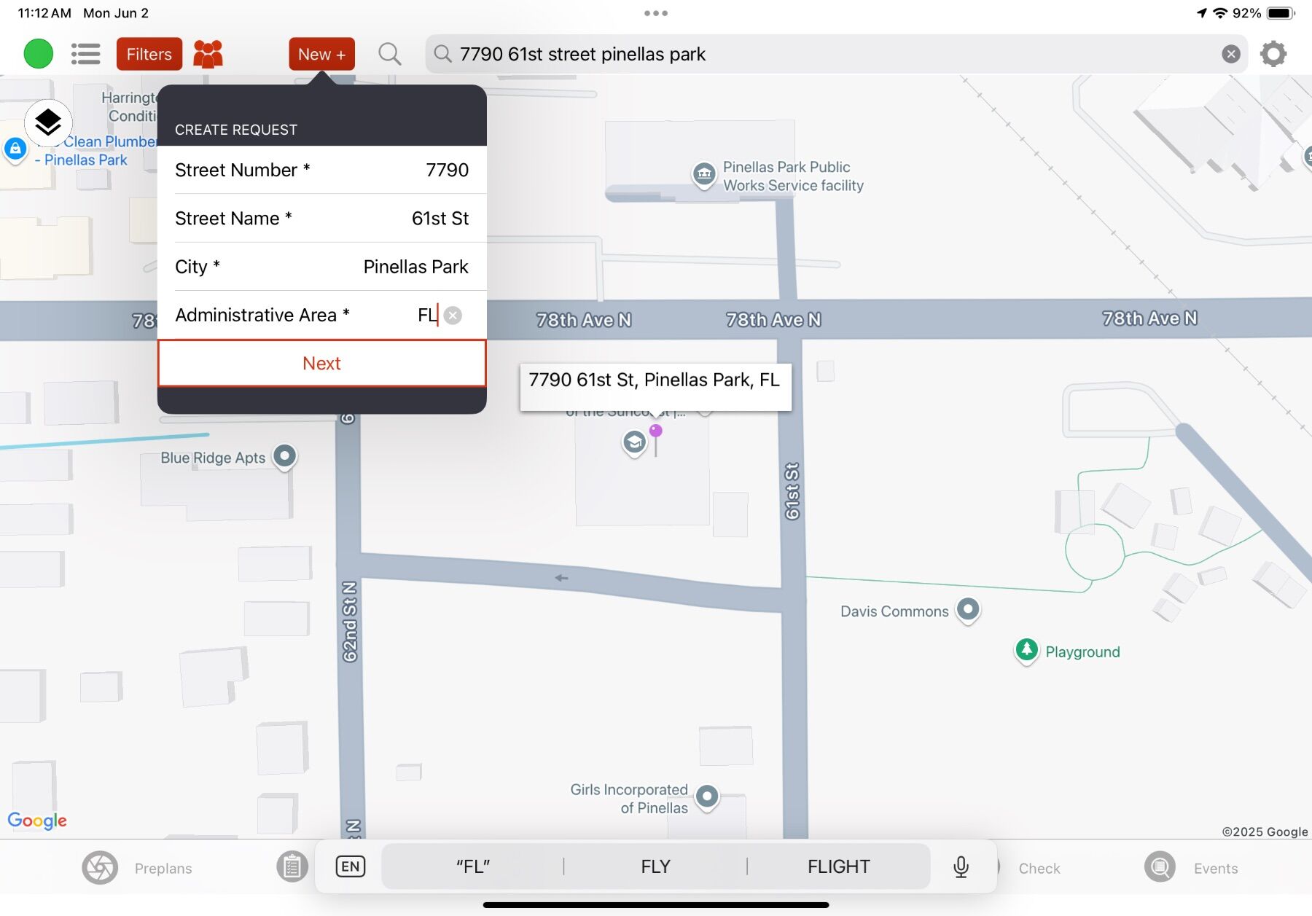Open the Filters button

click(149, 54)
